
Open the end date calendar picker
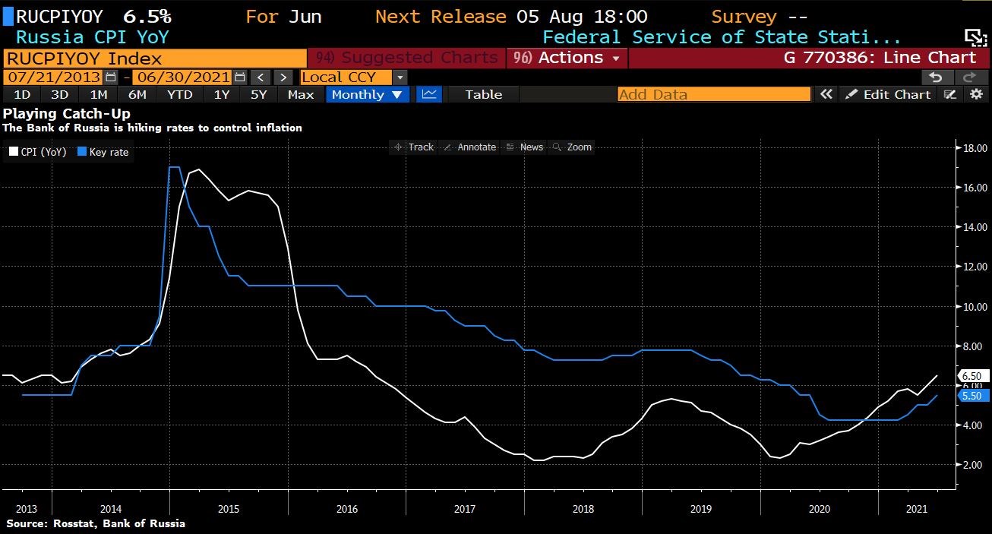[240, 77]
